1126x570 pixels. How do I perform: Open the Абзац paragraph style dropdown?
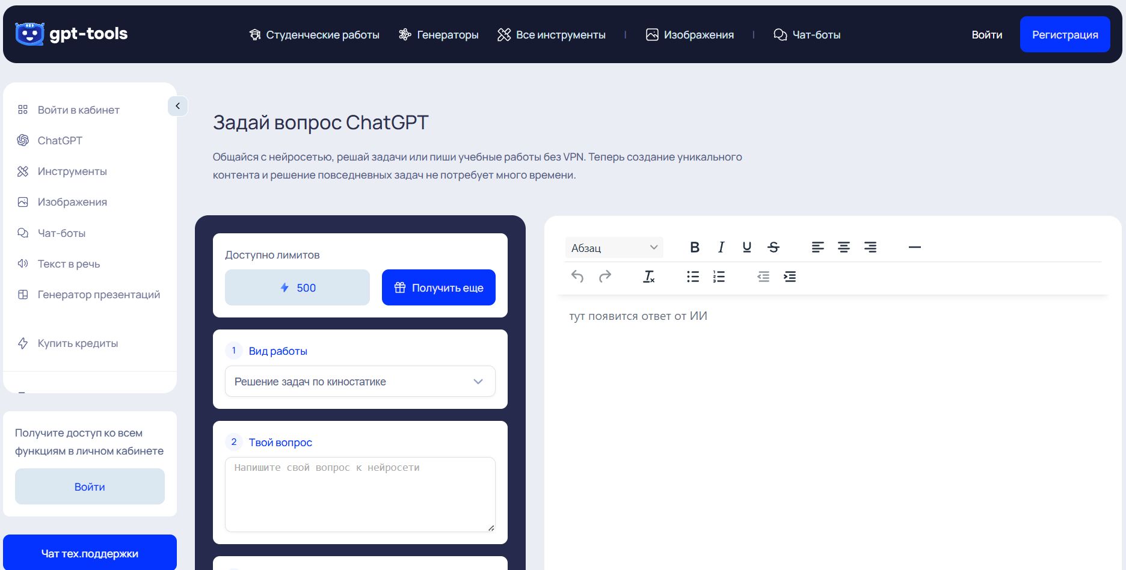pos(614,247)
